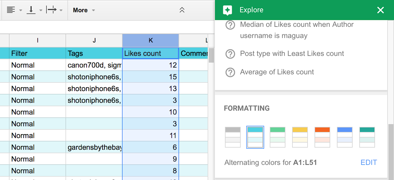Click the gardensbythebay tags cell
The image size is (394, 180).
(x=94, y=147)
